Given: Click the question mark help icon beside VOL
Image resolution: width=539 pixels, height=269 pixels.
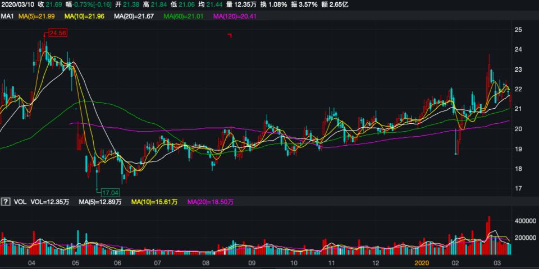Looking at the screenshot, I should point(6,201).
